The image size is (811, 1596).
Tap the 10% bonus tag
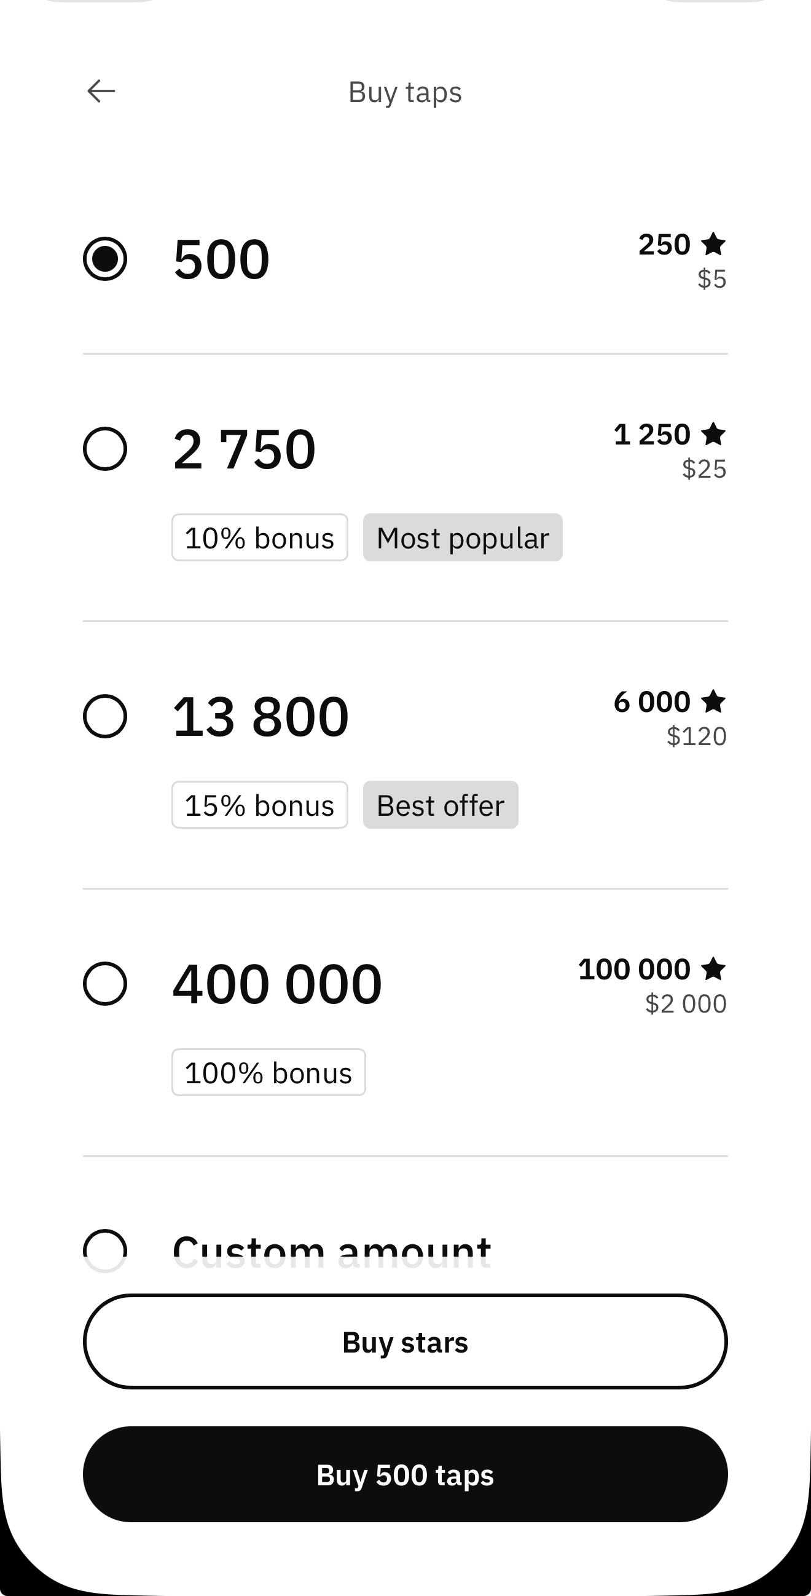click(x=259, y=537)
